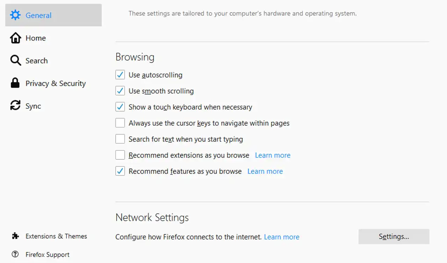This screenshot has height=263, width=447.
Task: Click the question mark Firefox Support icon
Action: click(15, 254)
